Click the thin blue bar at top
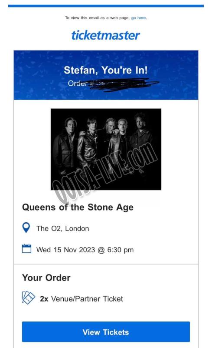212x348 pixels. [106, 6]
